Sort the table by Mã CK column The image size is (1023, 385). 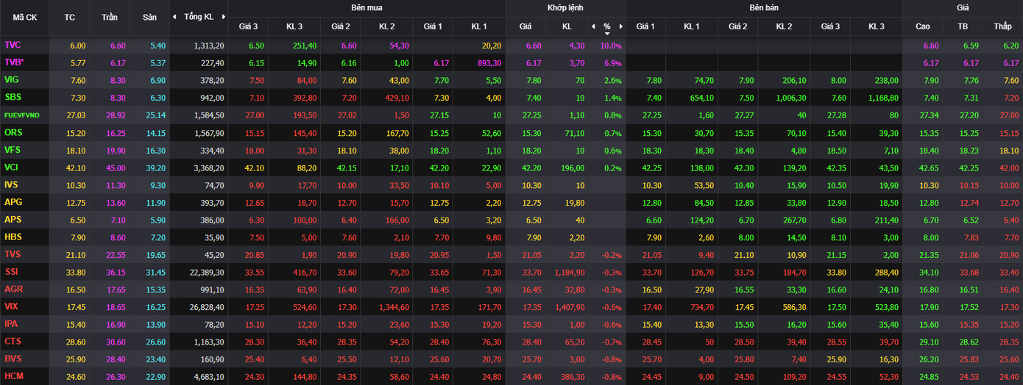(x=24, y=16)
